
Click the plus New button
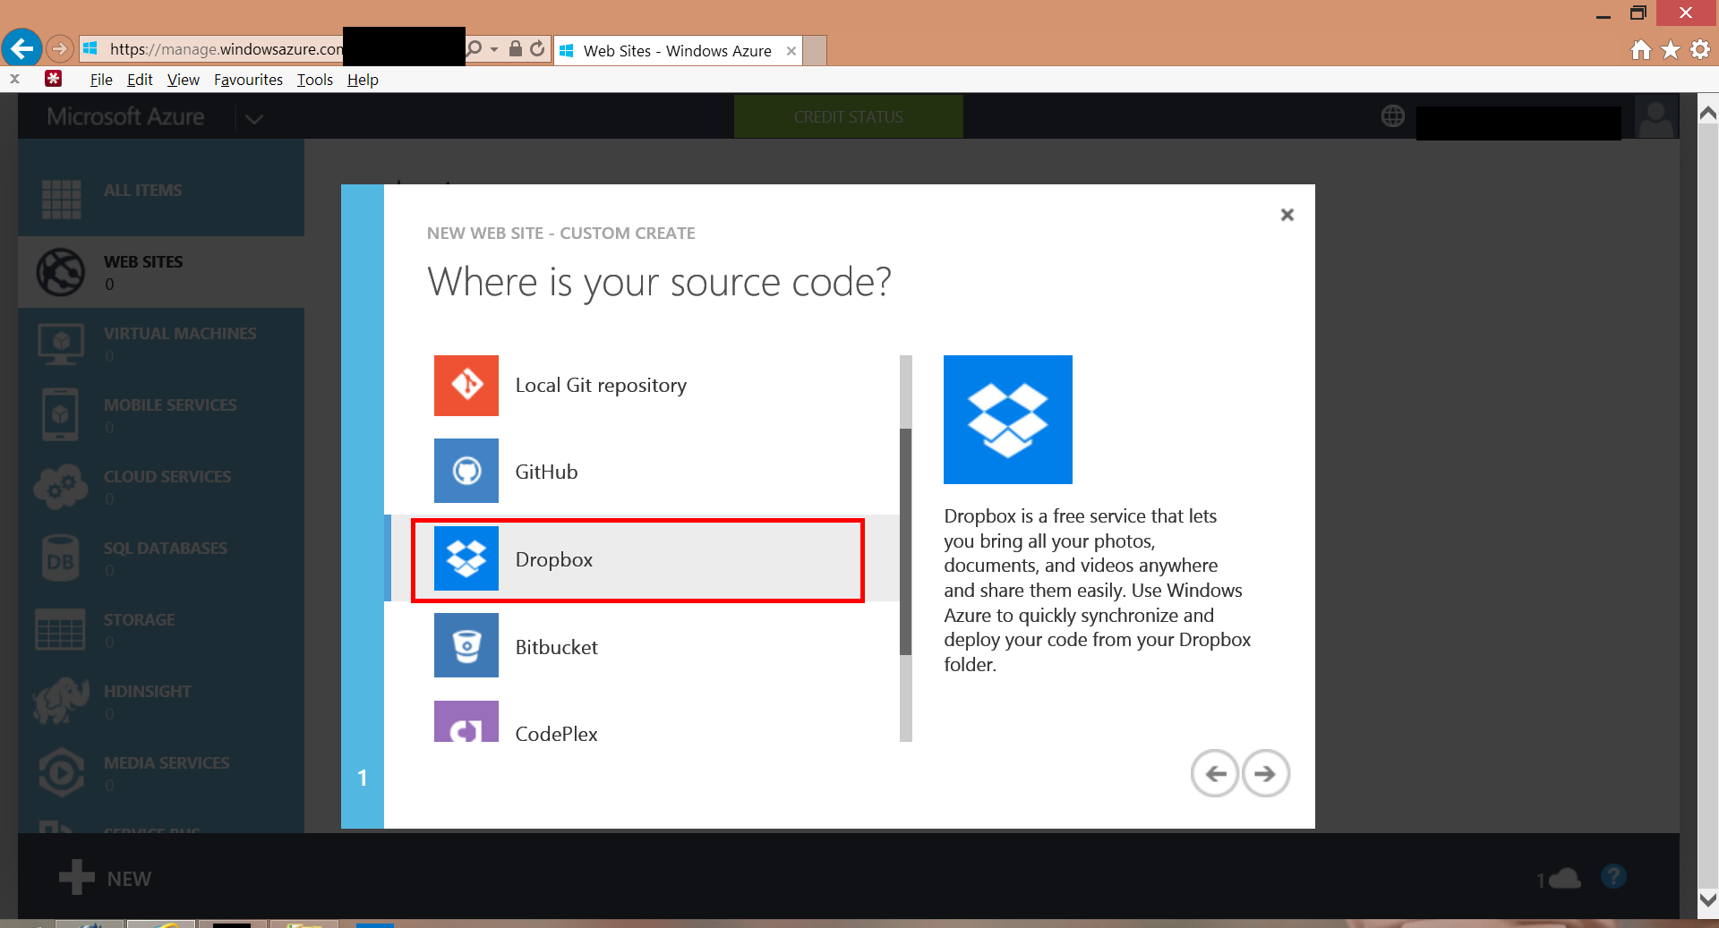(105, 878)
